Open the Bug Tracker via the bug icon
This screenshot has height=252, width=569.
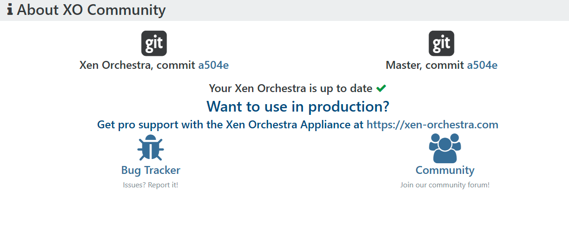151,148
